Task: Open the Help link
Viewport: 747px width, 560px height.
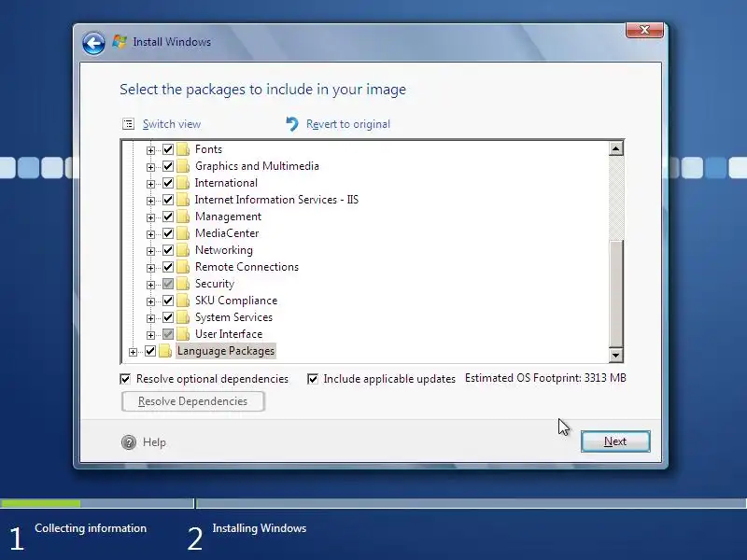Action: (x=154, y=442)
